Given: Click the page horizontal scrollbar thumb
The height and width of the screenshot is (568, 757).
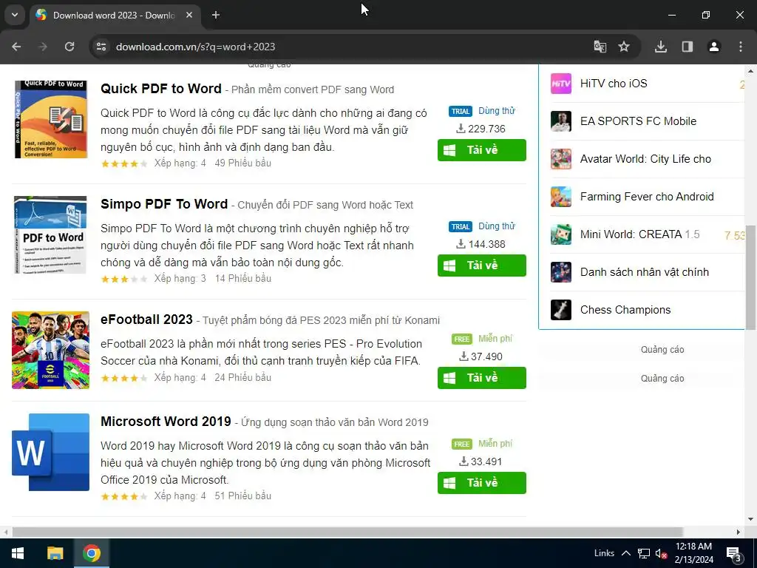Looking at the screenshot, I should click(347, 532).
